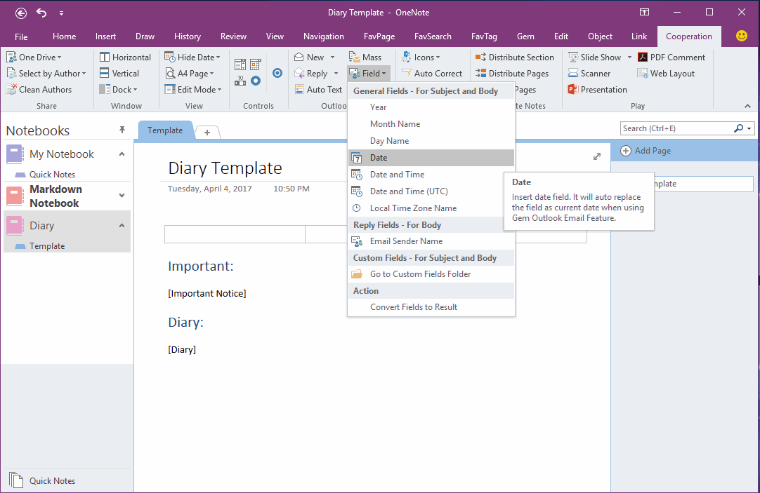Create a new section with plus tab
Screen dimensions: 760x493
pos(207,132)
